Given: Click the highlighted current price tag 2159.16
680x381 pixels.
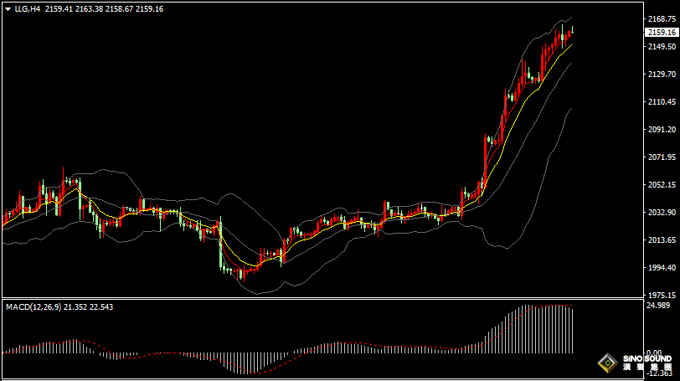Looking at the screenshot, I should point(662,32).
